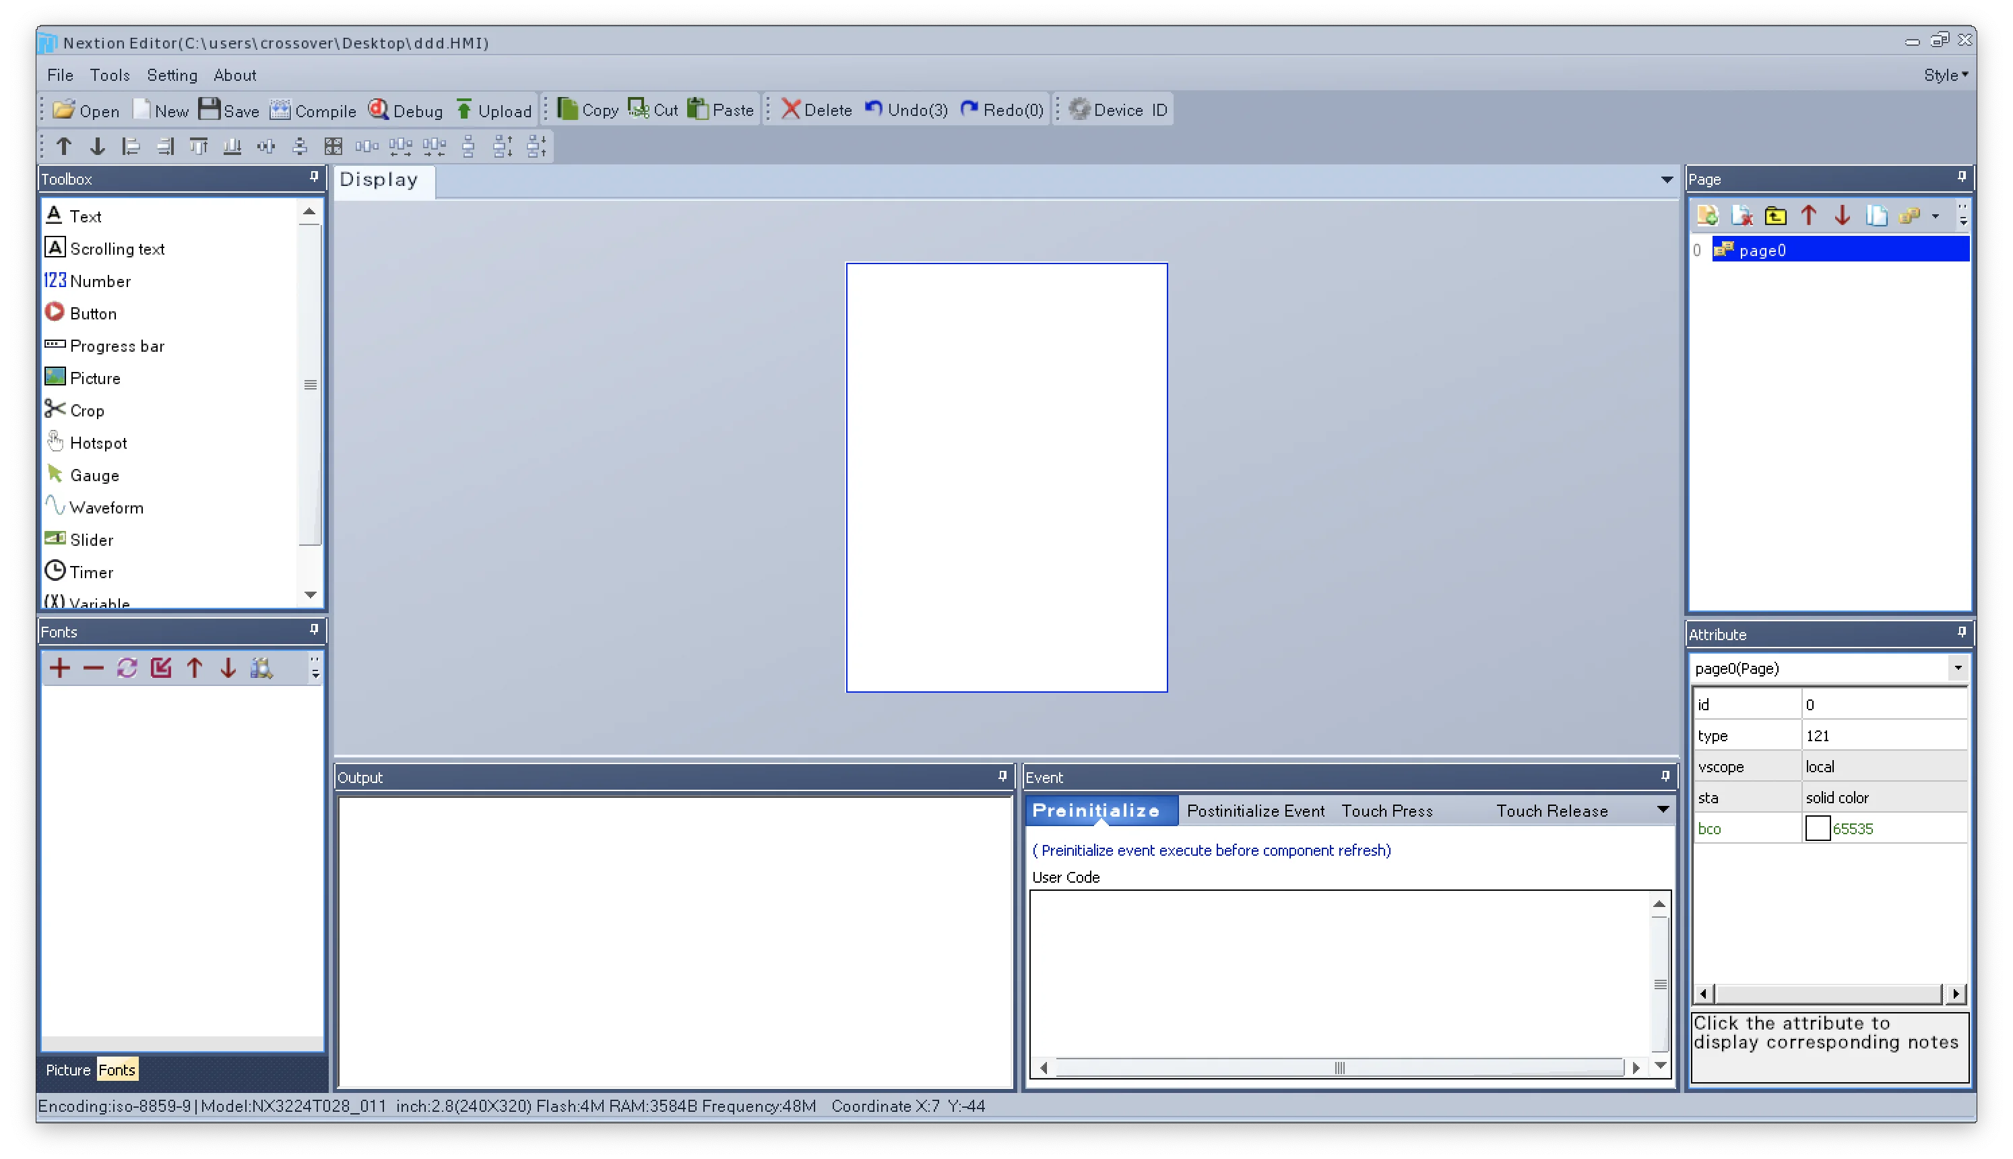
Task: Click the Device ID button
Action: click(x=1119, y=110)
